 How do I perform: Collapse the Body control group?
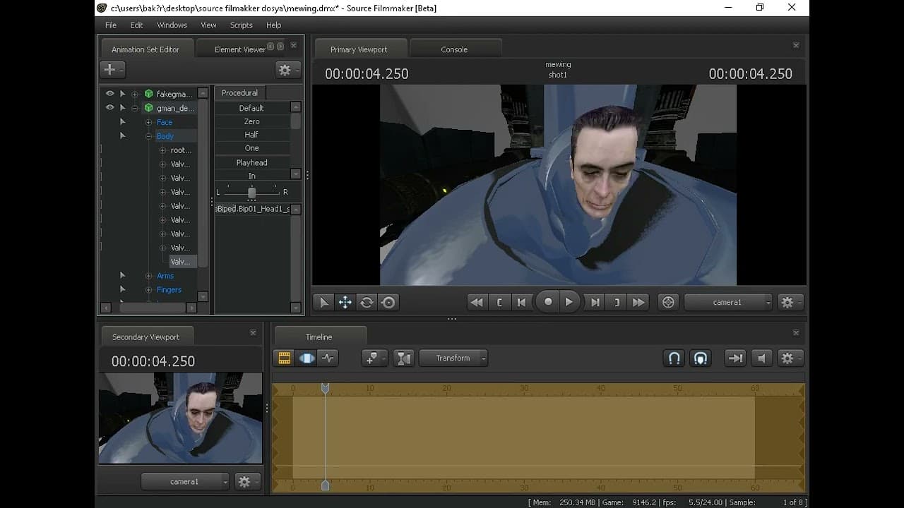click(149, 136)
